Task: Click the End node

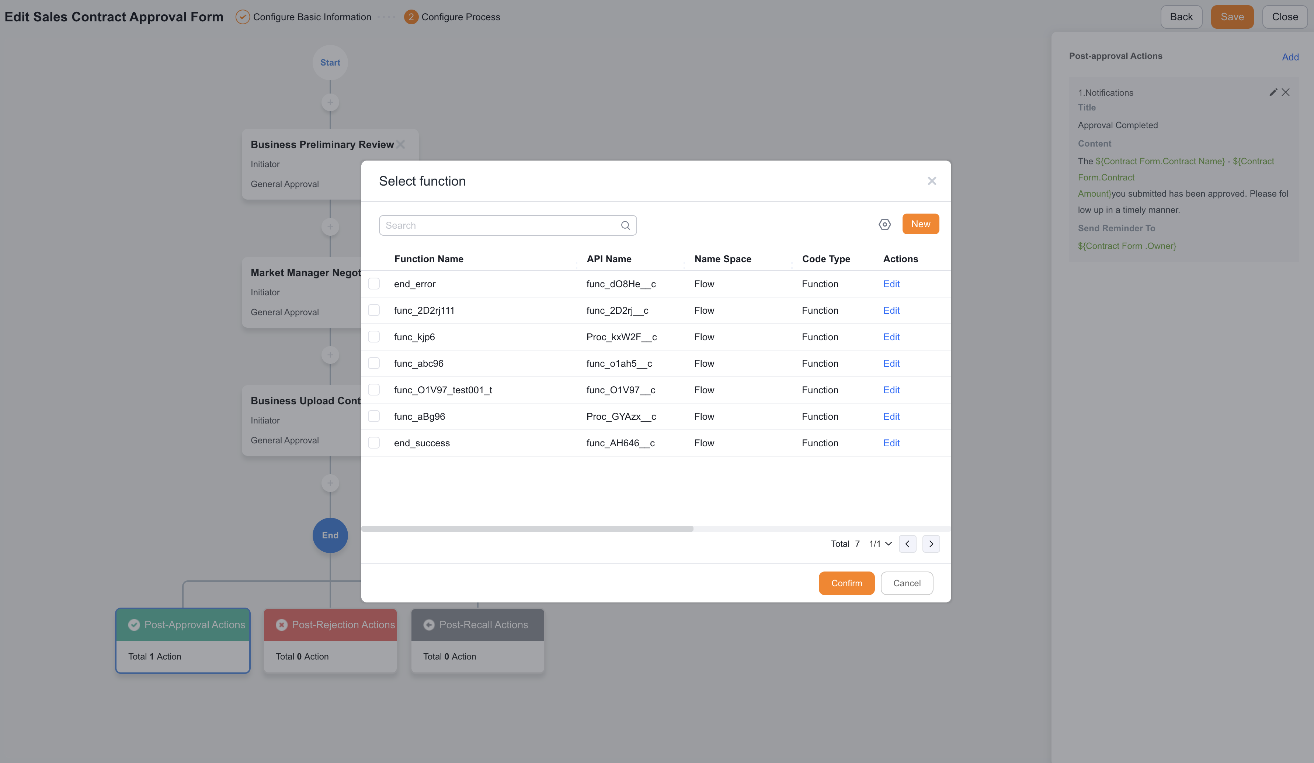Action: tap(330, 535)
